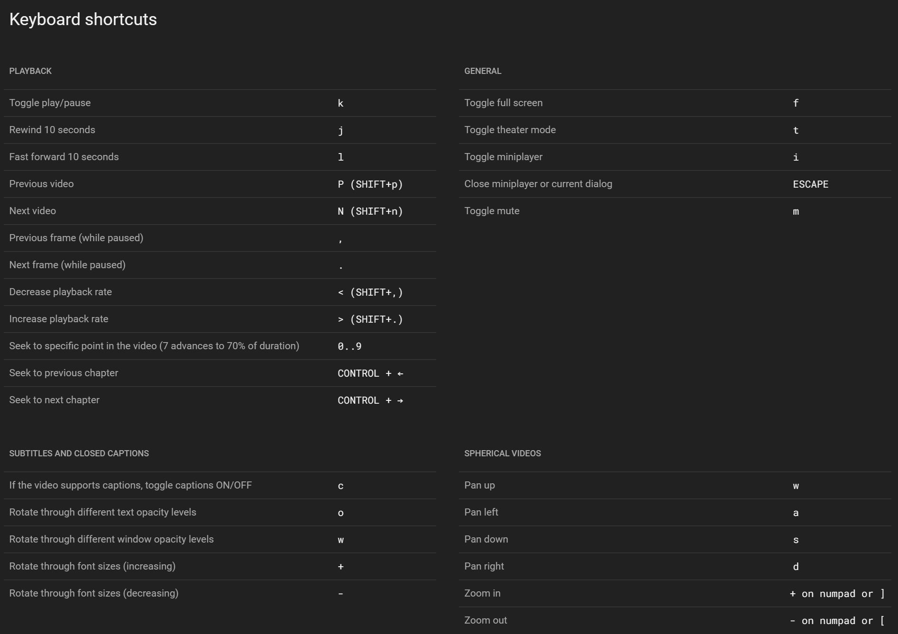Click the 'k' shortcut key for play/pause
Viewport: 898px width, 634px height.
pos(340,103)
